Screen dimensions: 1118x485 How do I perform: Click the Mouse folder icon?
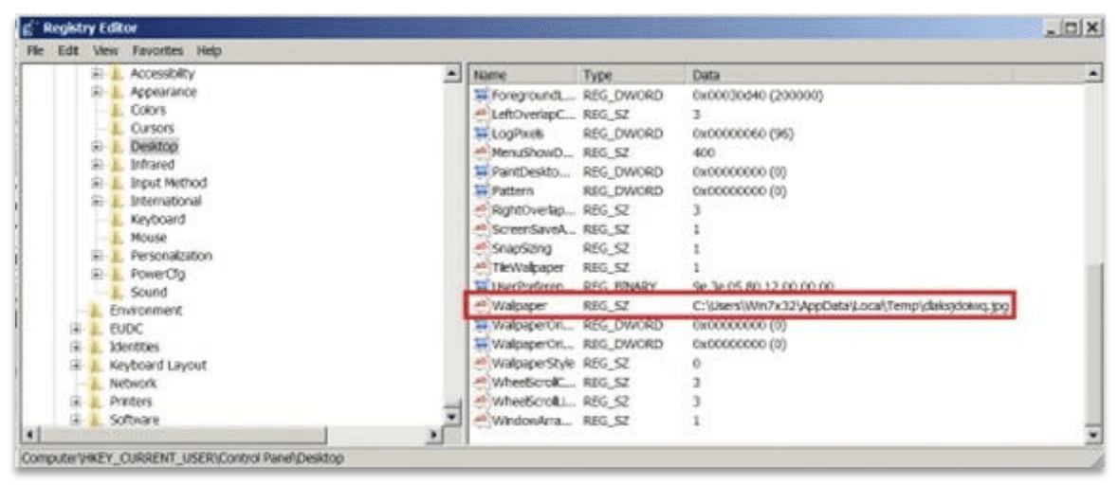coord(117,238)
